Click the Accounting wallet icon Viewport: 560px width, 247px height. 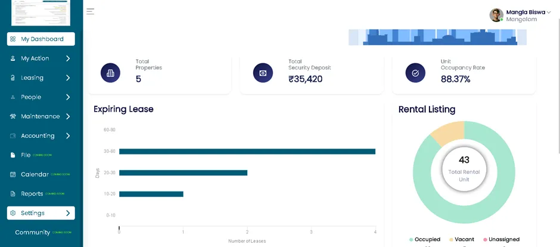13,136
